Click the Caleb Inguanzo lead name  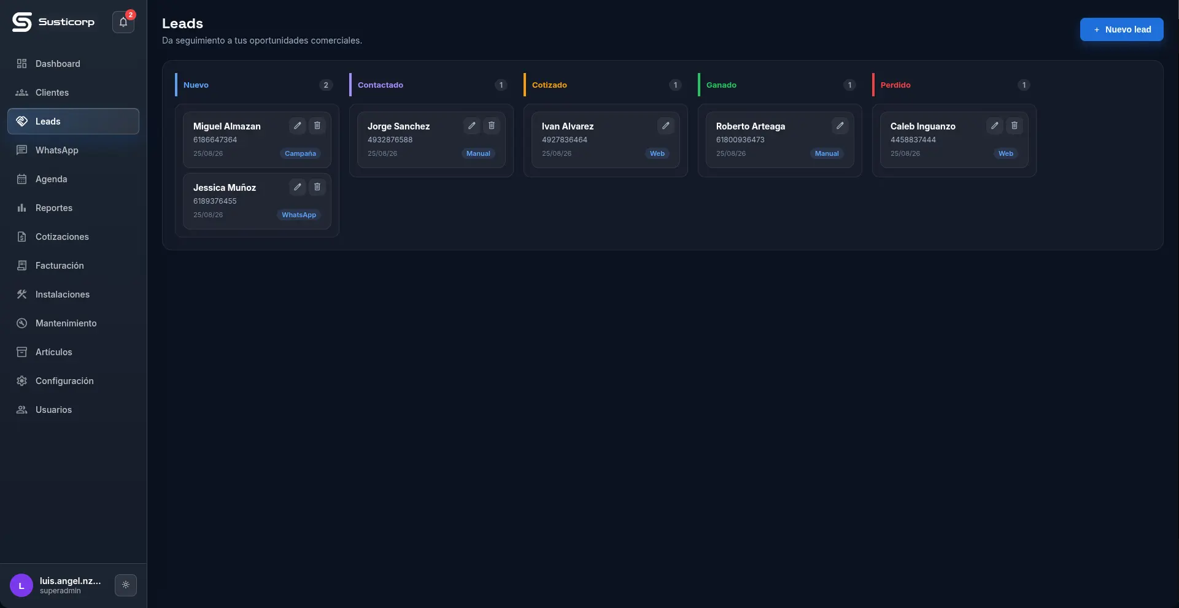pyautogui.click(x=923, y=126)
